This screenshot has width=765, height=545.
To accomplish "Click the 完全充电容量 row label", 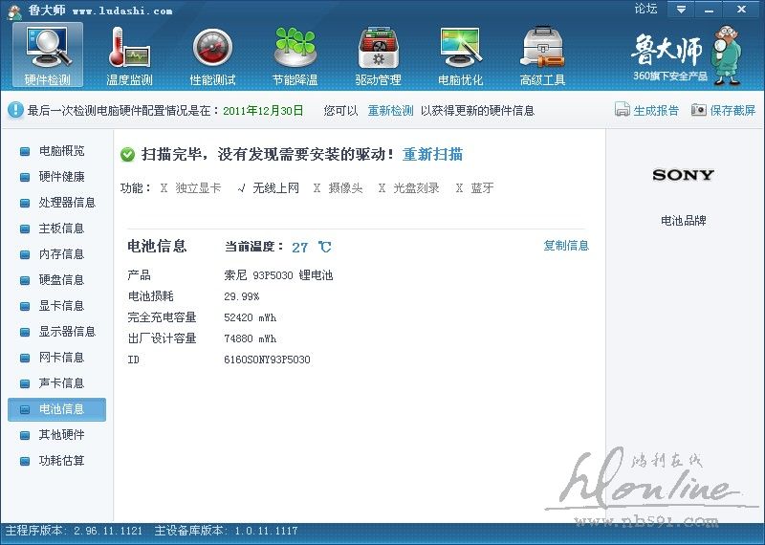I will click(x=162, y=317).
